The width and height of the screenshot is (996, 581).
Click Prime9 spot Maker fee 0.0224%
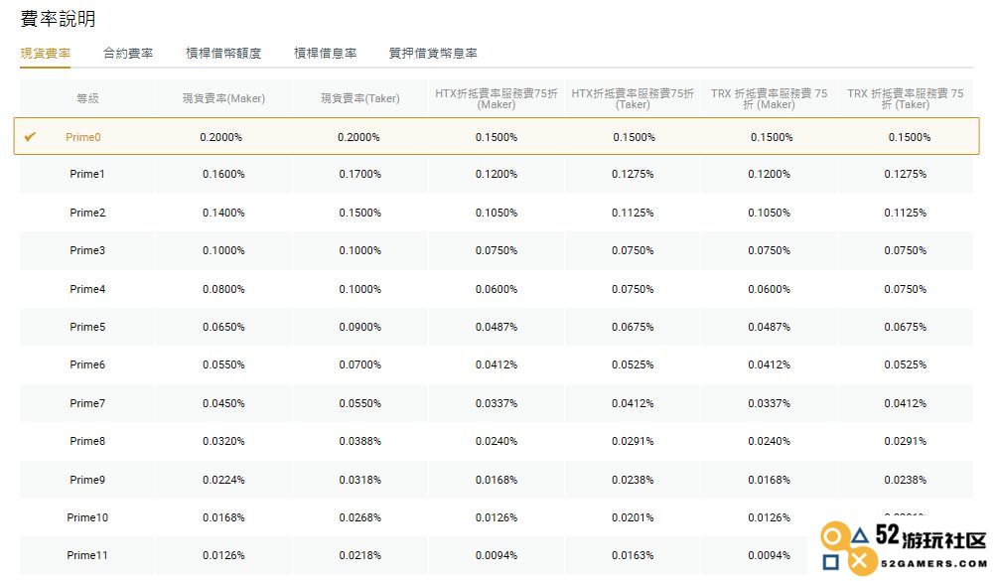(x=223, y=480)
